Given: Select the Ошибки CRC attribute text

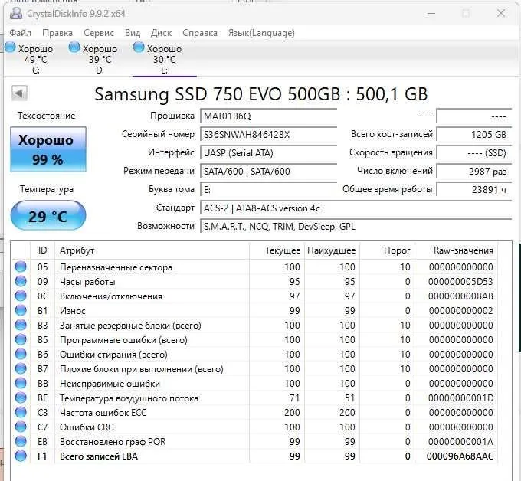Looking at the screenshot, I should click(x=87, y=427).
